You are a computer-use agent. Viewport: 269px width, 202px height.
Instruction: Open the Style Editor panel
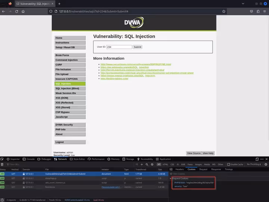click(x=77, y=159)
